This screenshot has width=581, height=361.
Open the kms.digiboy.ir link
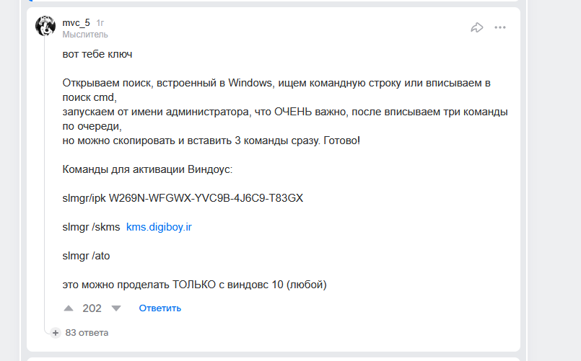tap(159, 227)
